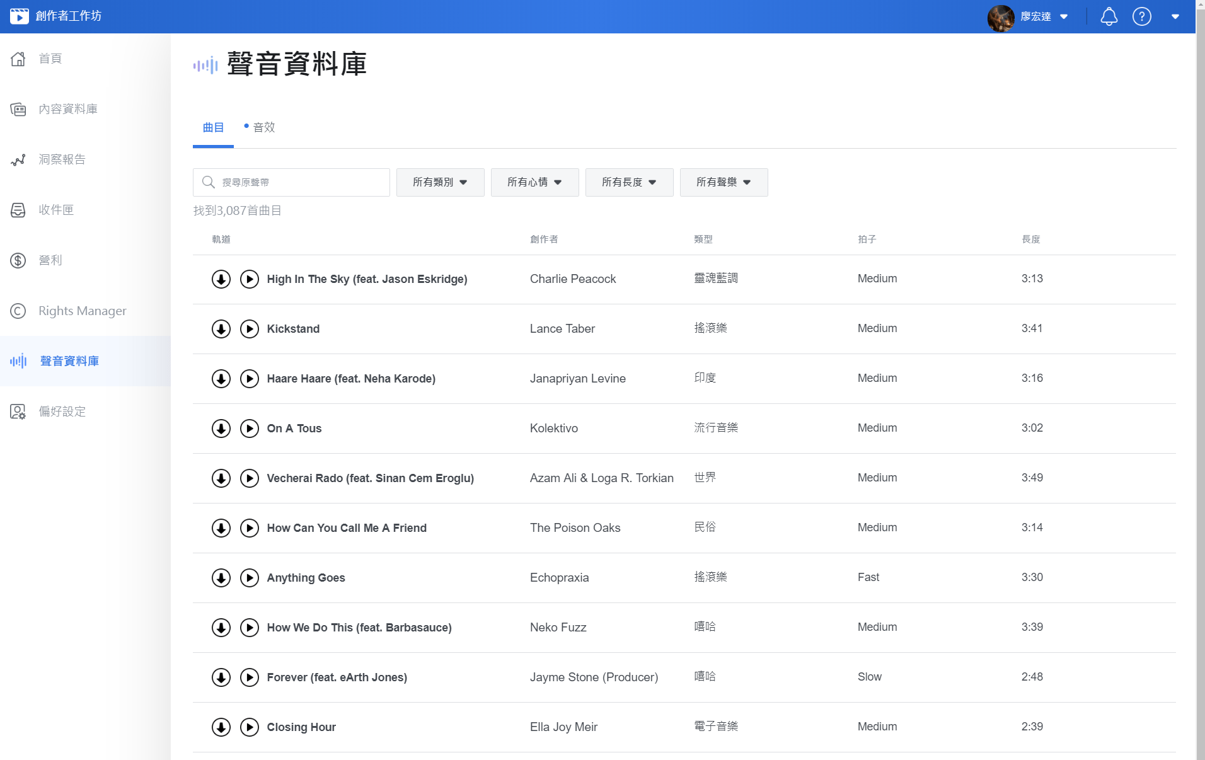Play How We Do This track

[x=250, y=628]
